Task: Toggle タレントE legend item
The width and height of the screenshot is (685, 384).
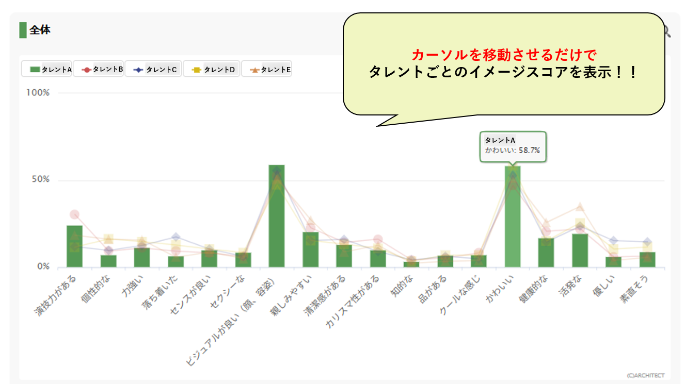Action: 267,69
